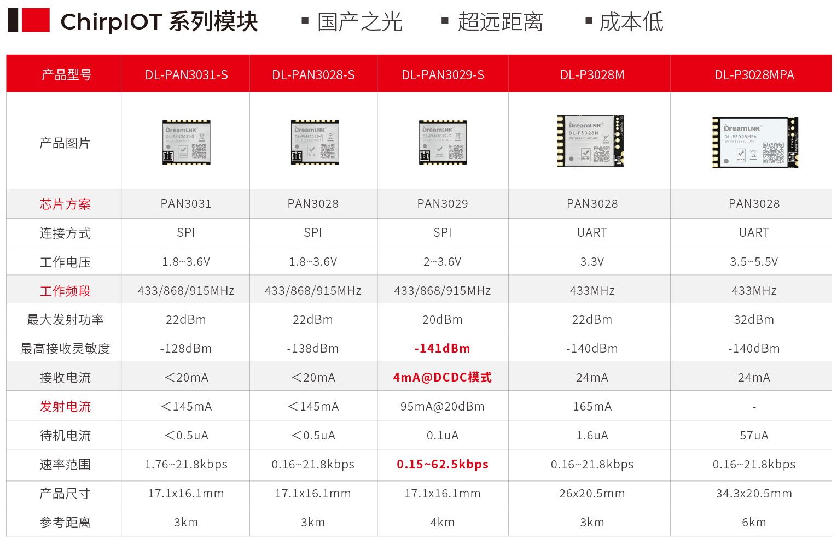Click the red 芯片方案 row label

(65, 204)
